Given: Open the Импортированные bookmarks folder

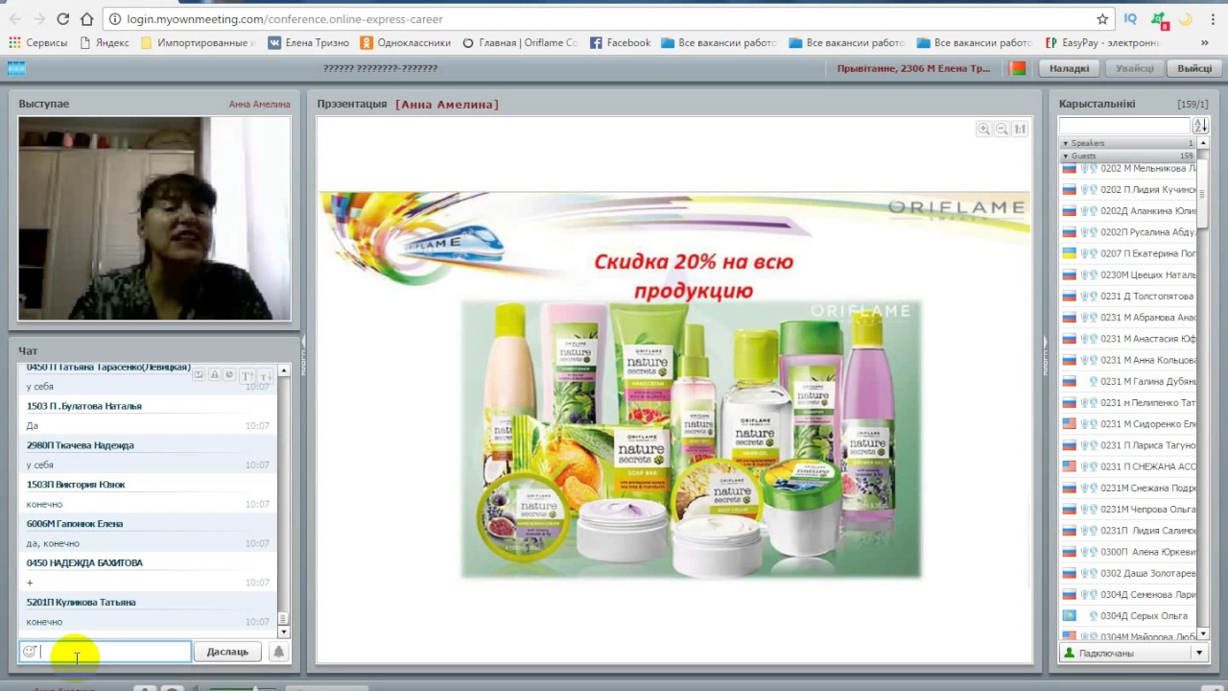Looking at the screenshot, I should (x=198, y=42).
